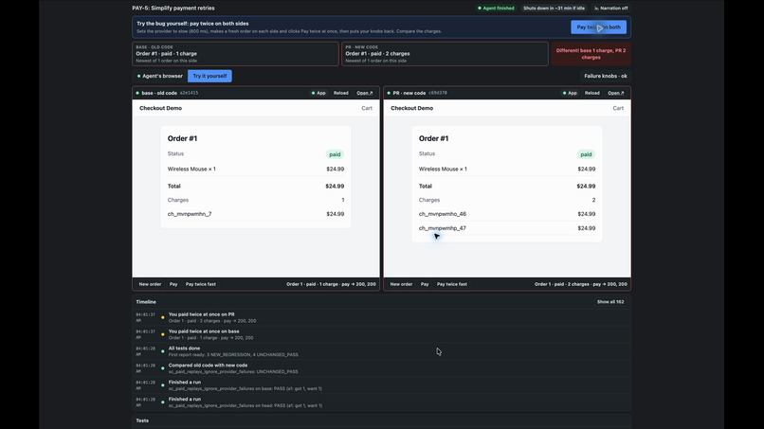Open PR new code app in new window
This screenshot has height=429, width=764.
(x=616, y=93)
